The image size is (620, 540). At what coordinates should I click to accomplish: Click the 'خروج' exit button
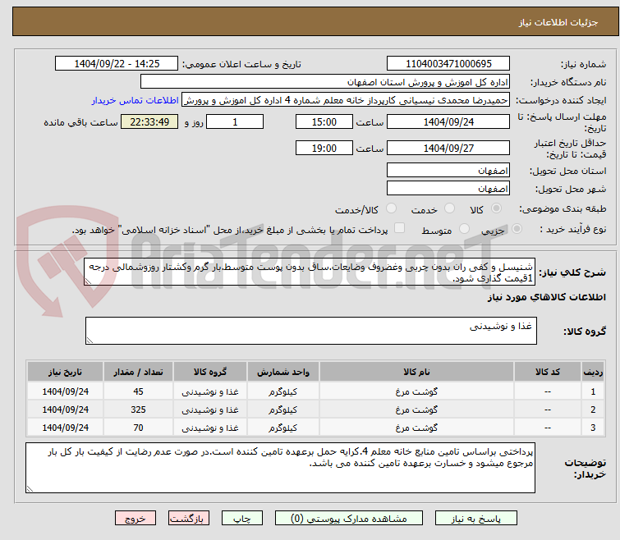pyautogui.click(x=135, y=519)
